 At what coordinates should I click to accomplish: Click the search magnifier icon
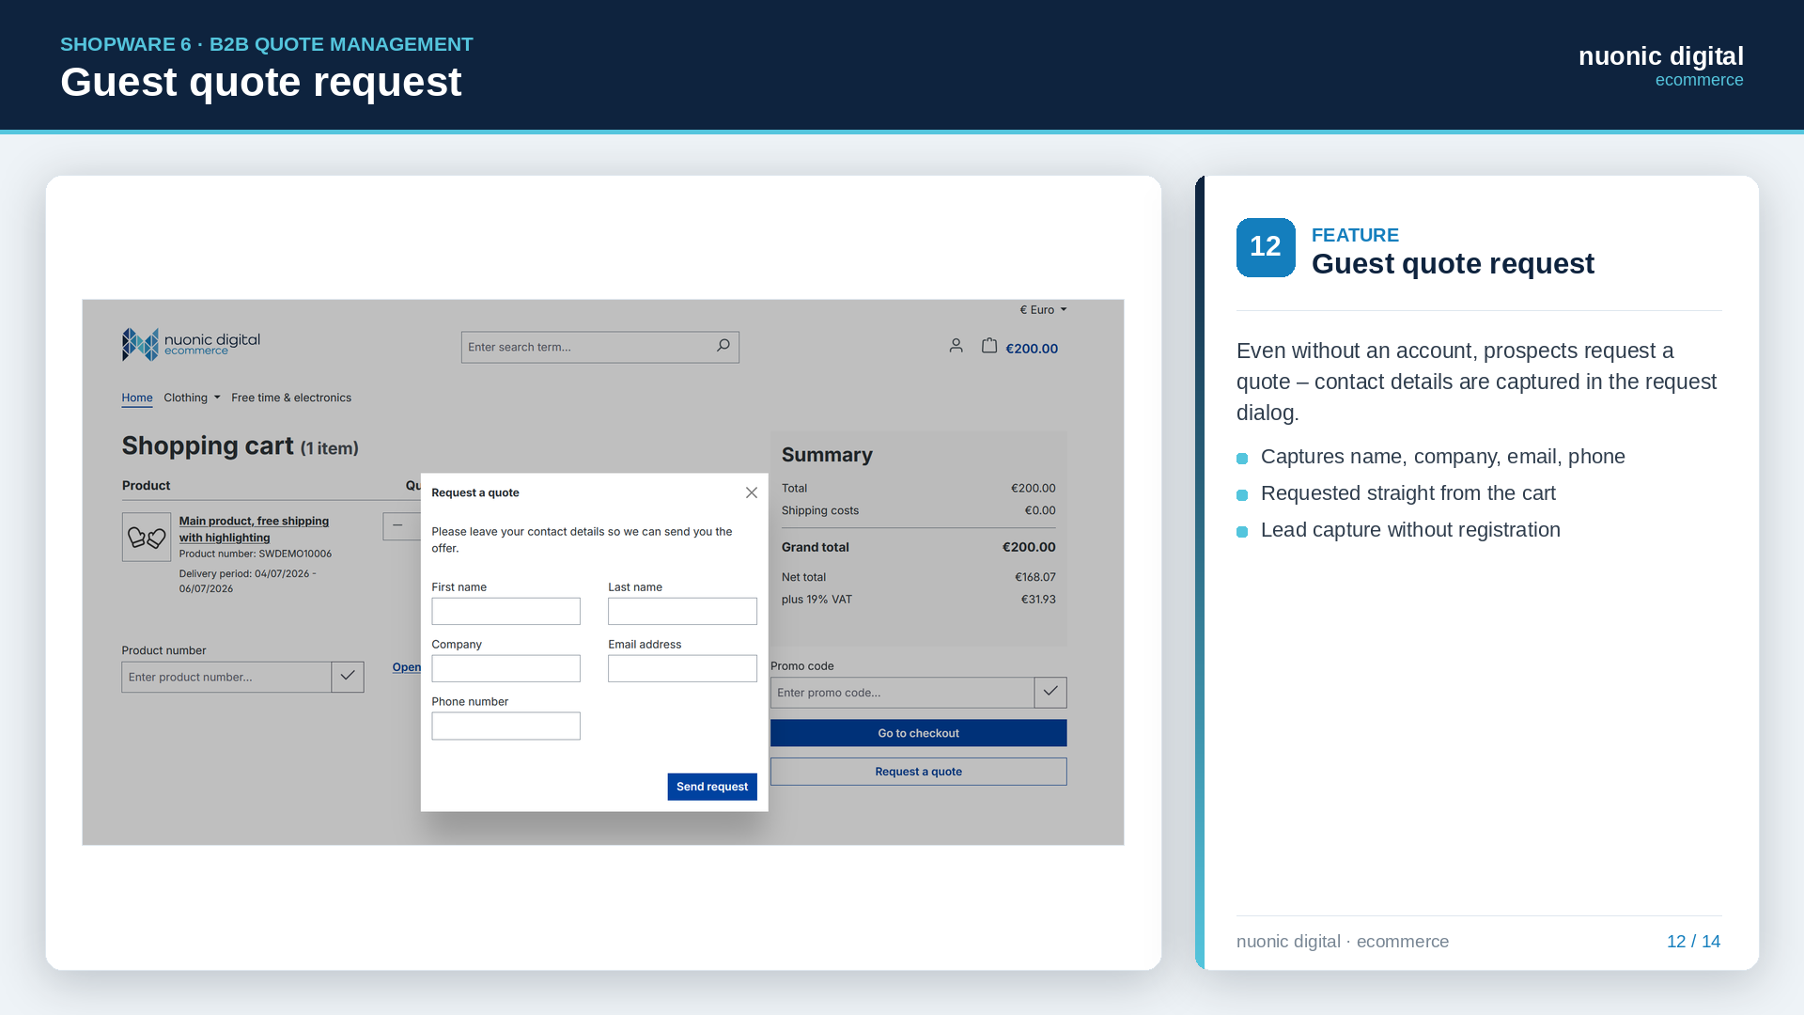(723, 346)
